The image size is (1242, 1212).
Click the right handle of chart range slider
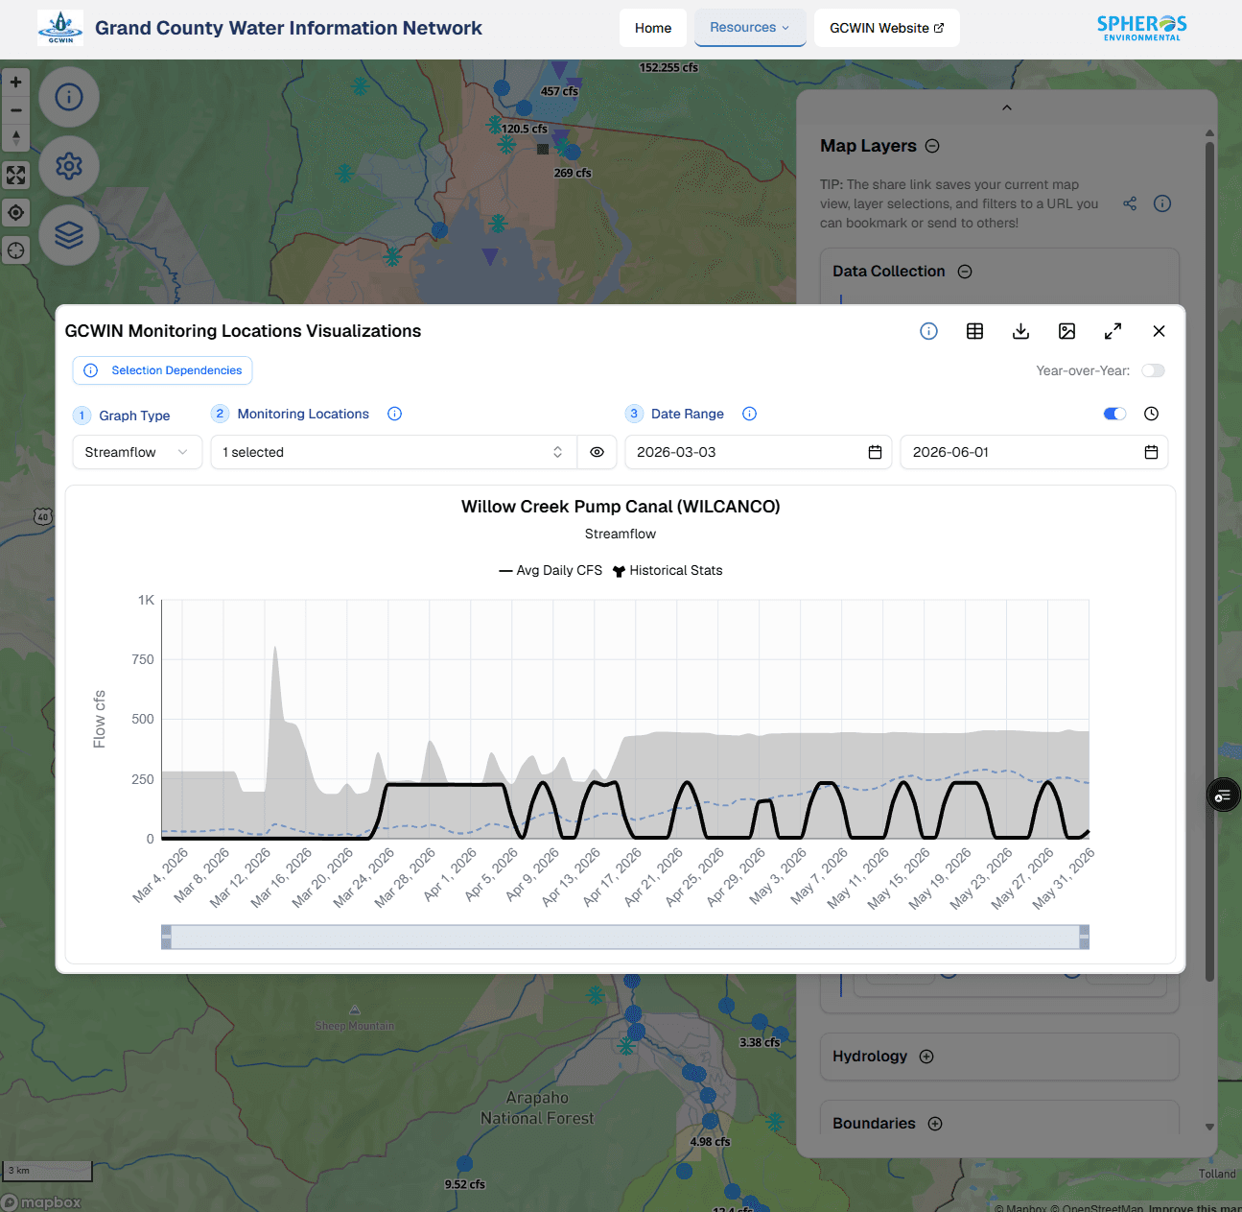tap(1085, 938)
